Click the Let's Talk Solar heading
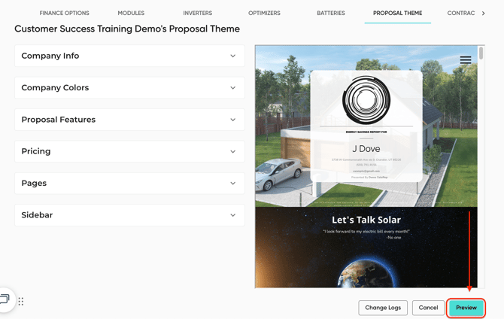The image size is (504, 319). [x=366, y=220]
